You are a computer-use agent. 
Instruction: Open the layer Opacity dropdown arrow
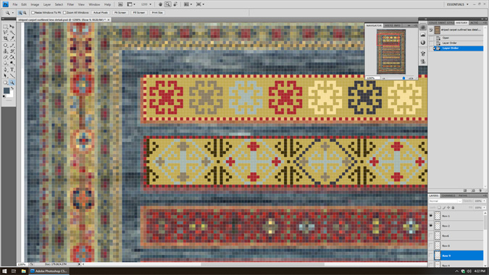coord(484,201)
